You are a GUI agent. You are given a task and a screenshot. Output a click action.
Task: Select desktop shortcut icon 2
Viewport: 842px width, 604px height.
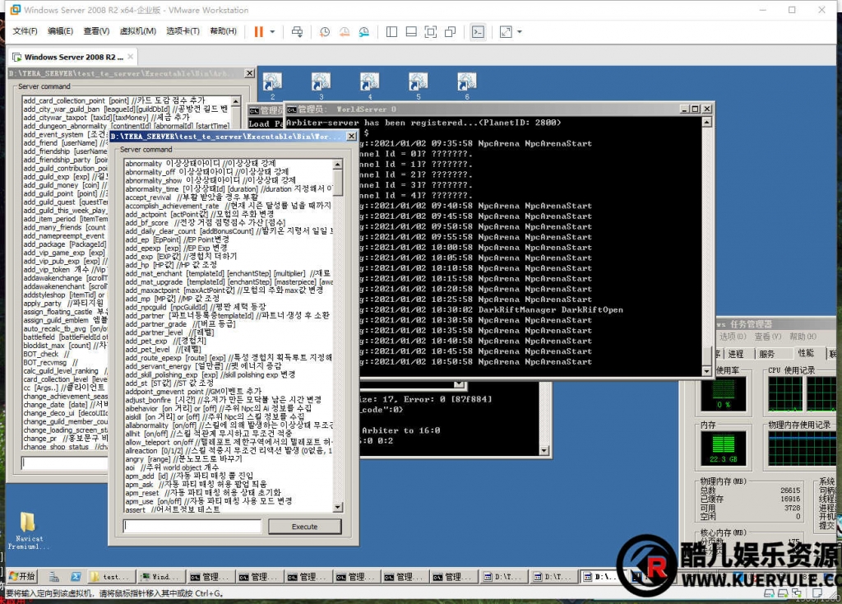(272, 86)
